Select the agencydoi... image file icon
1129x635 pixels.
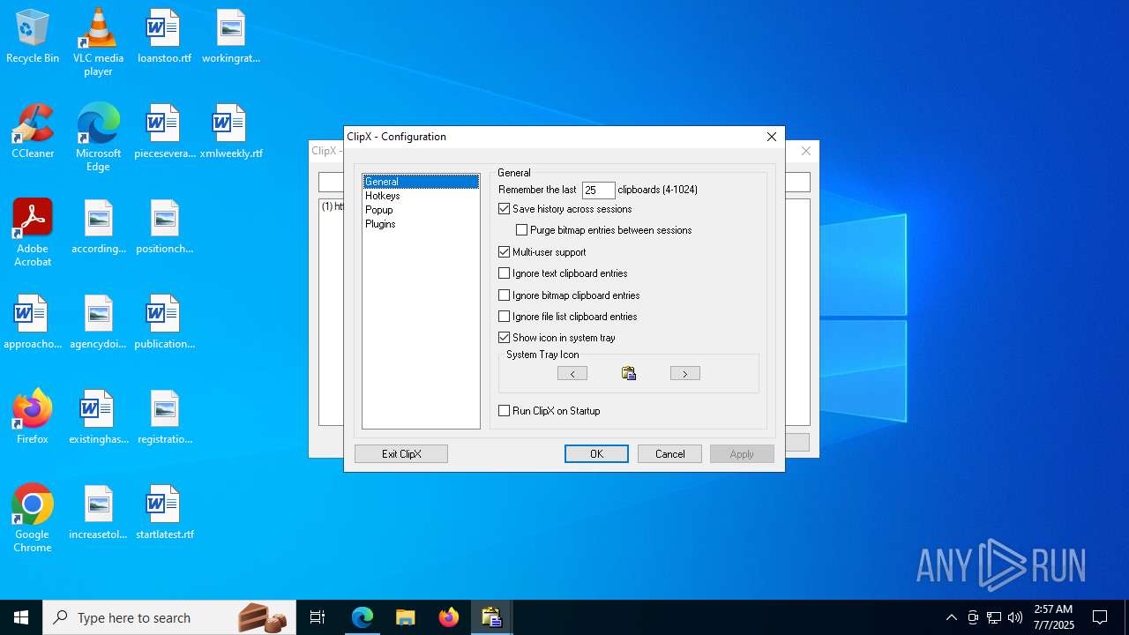click(x=98, y=323)
